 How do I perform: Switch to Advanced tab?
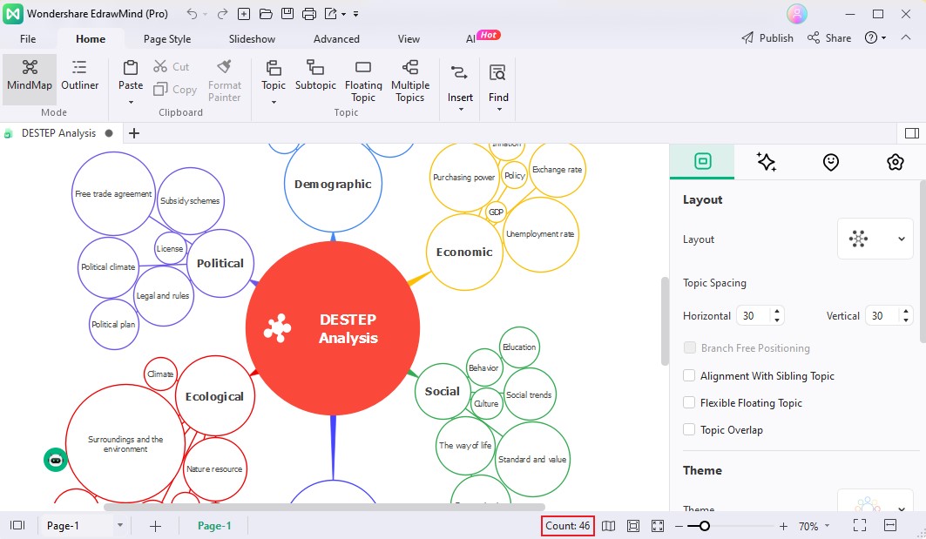[x=336, y=39]
